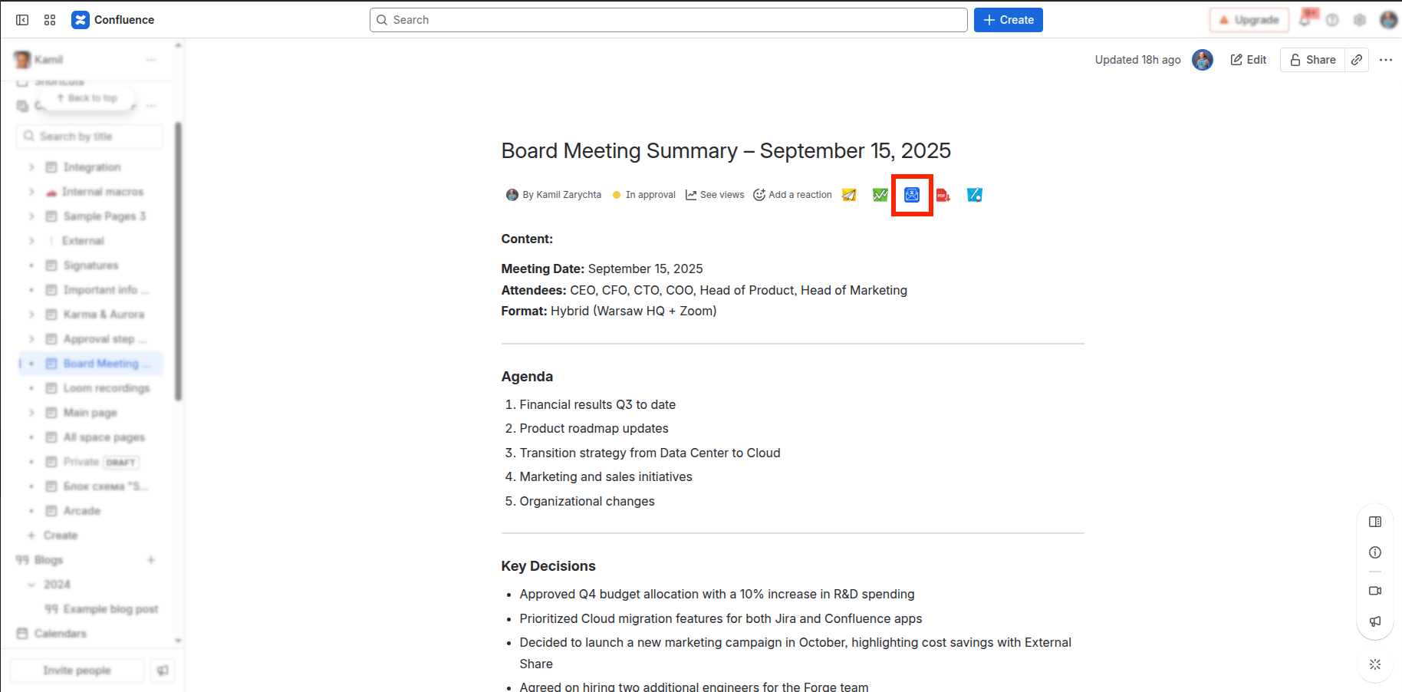Toggle the left sidebar collapse icon

(22, 20)
